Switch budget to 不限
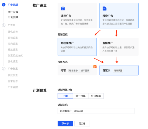148x129 pixels. click(65, 96)
